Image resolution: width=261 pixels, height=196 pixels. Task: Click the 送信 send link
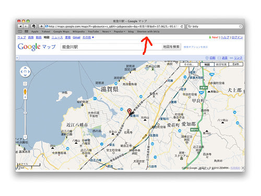[224, 58]
